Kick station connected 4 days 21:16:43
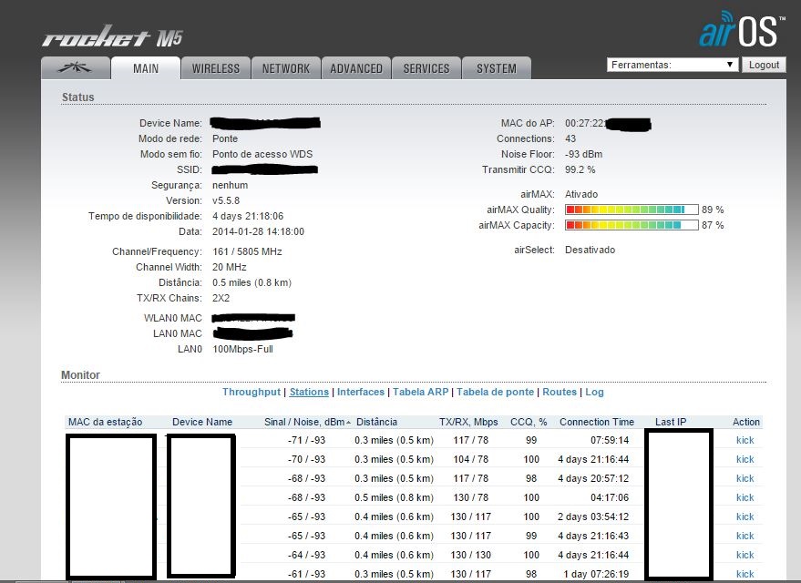 click(x=745, y=536)
